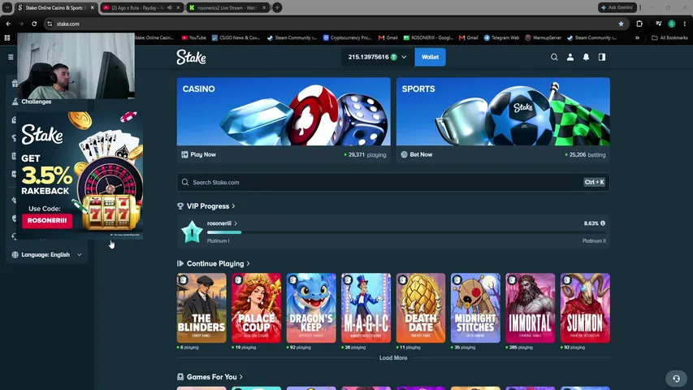The height and width of the screenshot is (390, 693).
Task: Click the ROSONERIII promo code badge
Action: click(47, 221)
